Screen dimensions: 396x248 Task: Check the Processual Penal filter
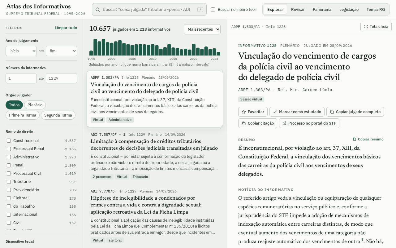[x=9, y=149]
